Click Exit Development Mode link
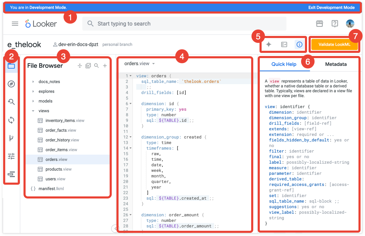Viewport: 365px width, 236px height. click(x=331, y=8)
